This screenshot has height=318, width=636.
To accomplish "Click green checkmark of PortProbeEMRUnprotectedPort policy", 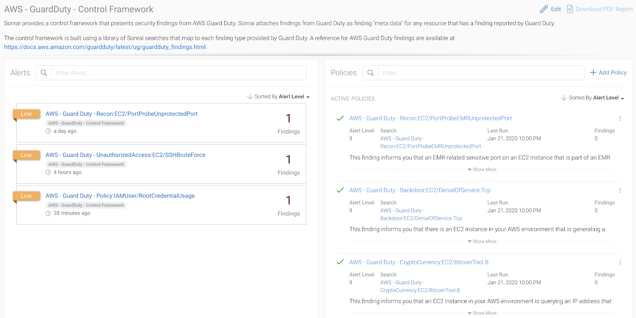I will tap(340, 118).
